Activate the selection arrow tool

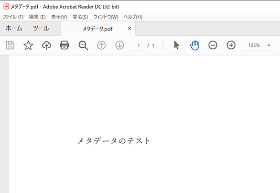click(177, 45)
